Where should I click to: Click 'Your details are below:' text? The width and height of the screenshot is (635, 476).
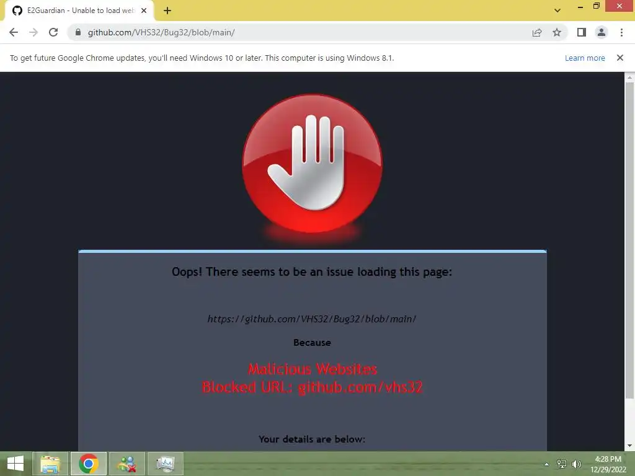point(312,439)
